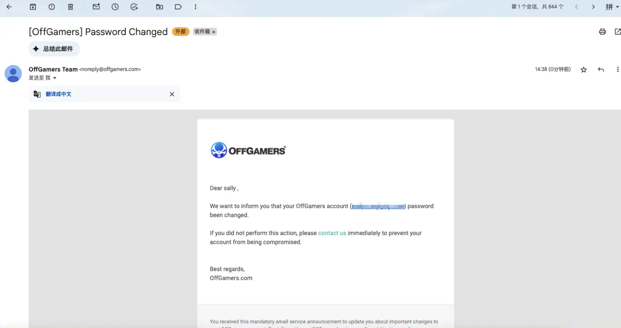Add email to tasks

click(135, 7)
